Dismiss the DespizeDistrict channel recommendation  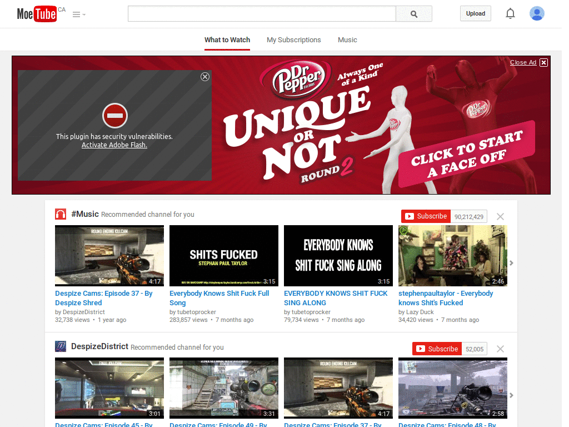(500, 349)
